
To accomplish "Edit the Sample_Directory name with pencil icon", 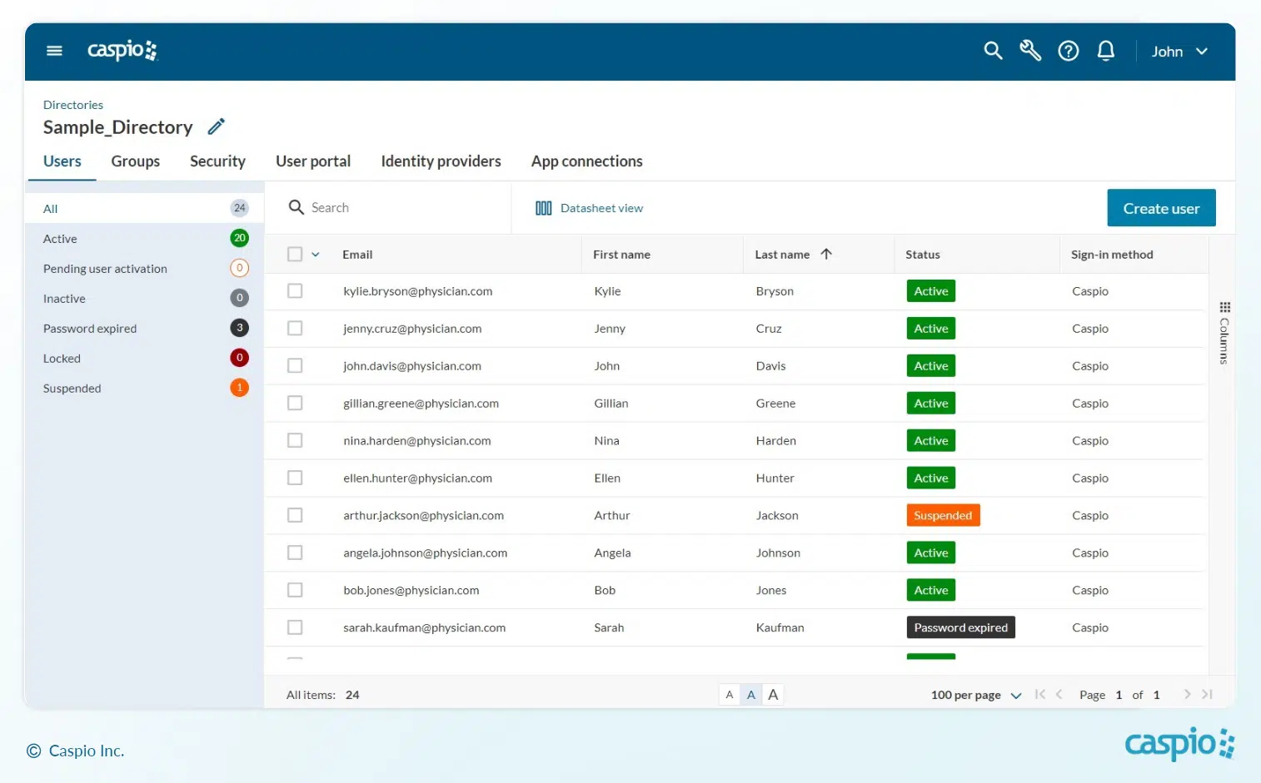I will click(217, 127).
